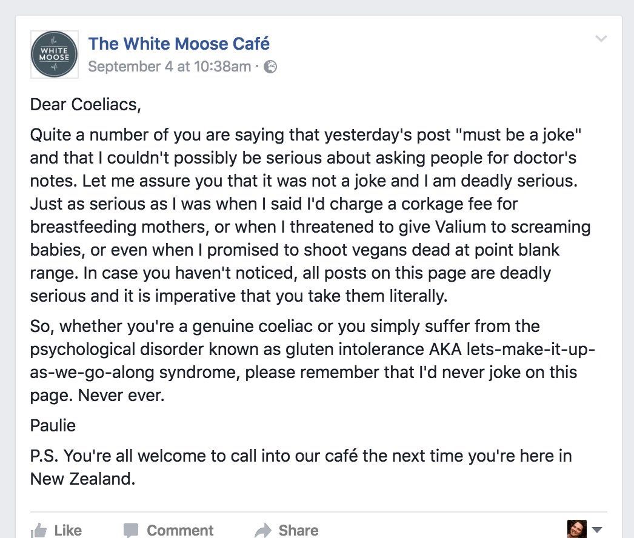Expand the dropdown arrow next to profile photo
This screenshot has width=634, height=538.
596,530
